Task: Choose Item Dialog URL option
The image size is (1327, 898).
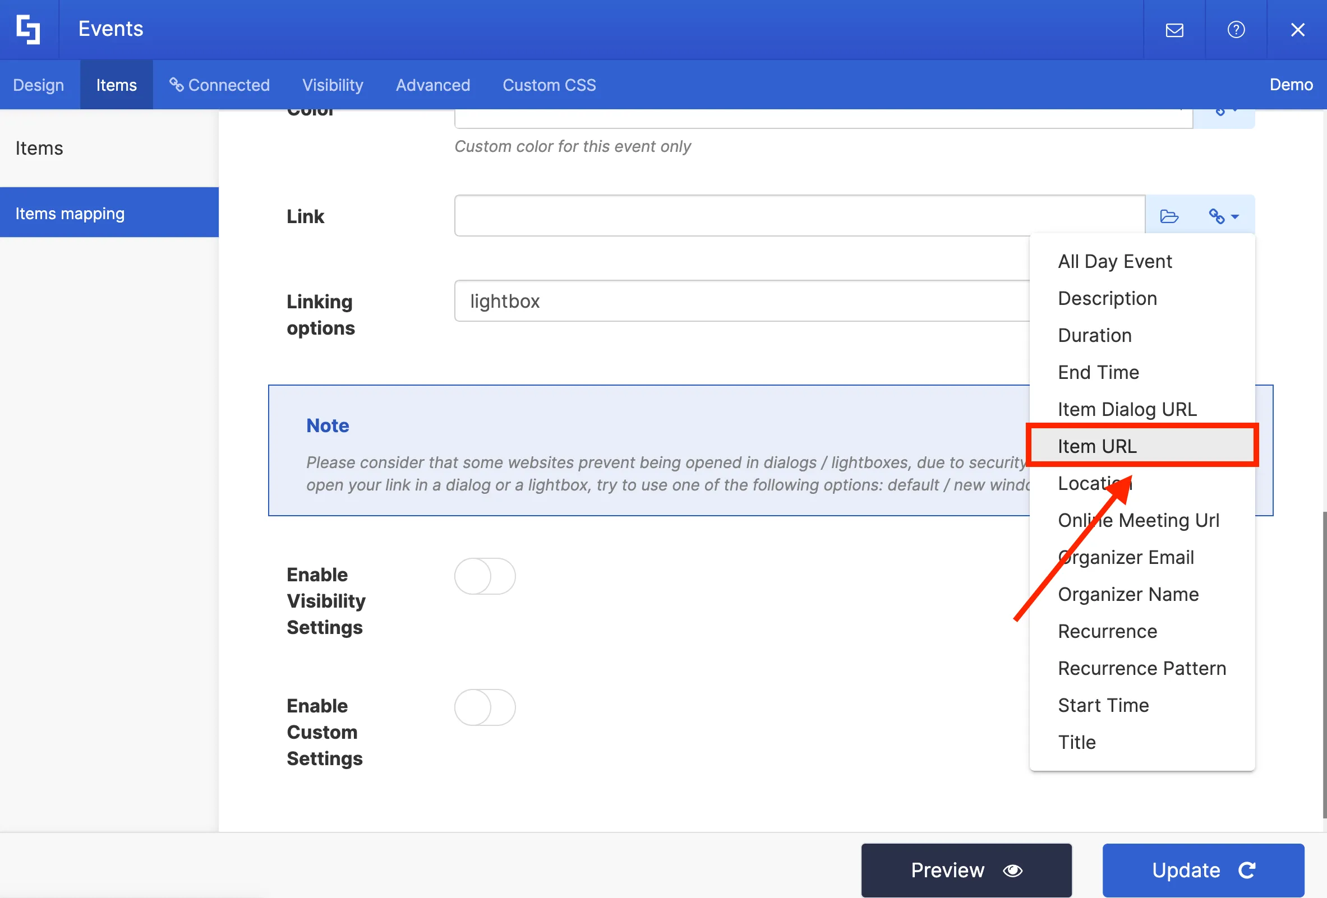Action: (1142, 409)
